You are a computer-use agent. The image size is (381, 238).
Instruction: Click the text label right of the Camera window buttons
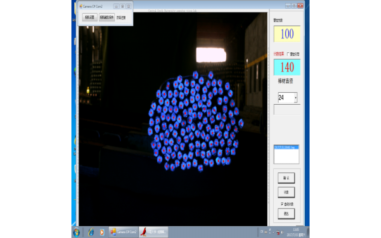point(121,18)
